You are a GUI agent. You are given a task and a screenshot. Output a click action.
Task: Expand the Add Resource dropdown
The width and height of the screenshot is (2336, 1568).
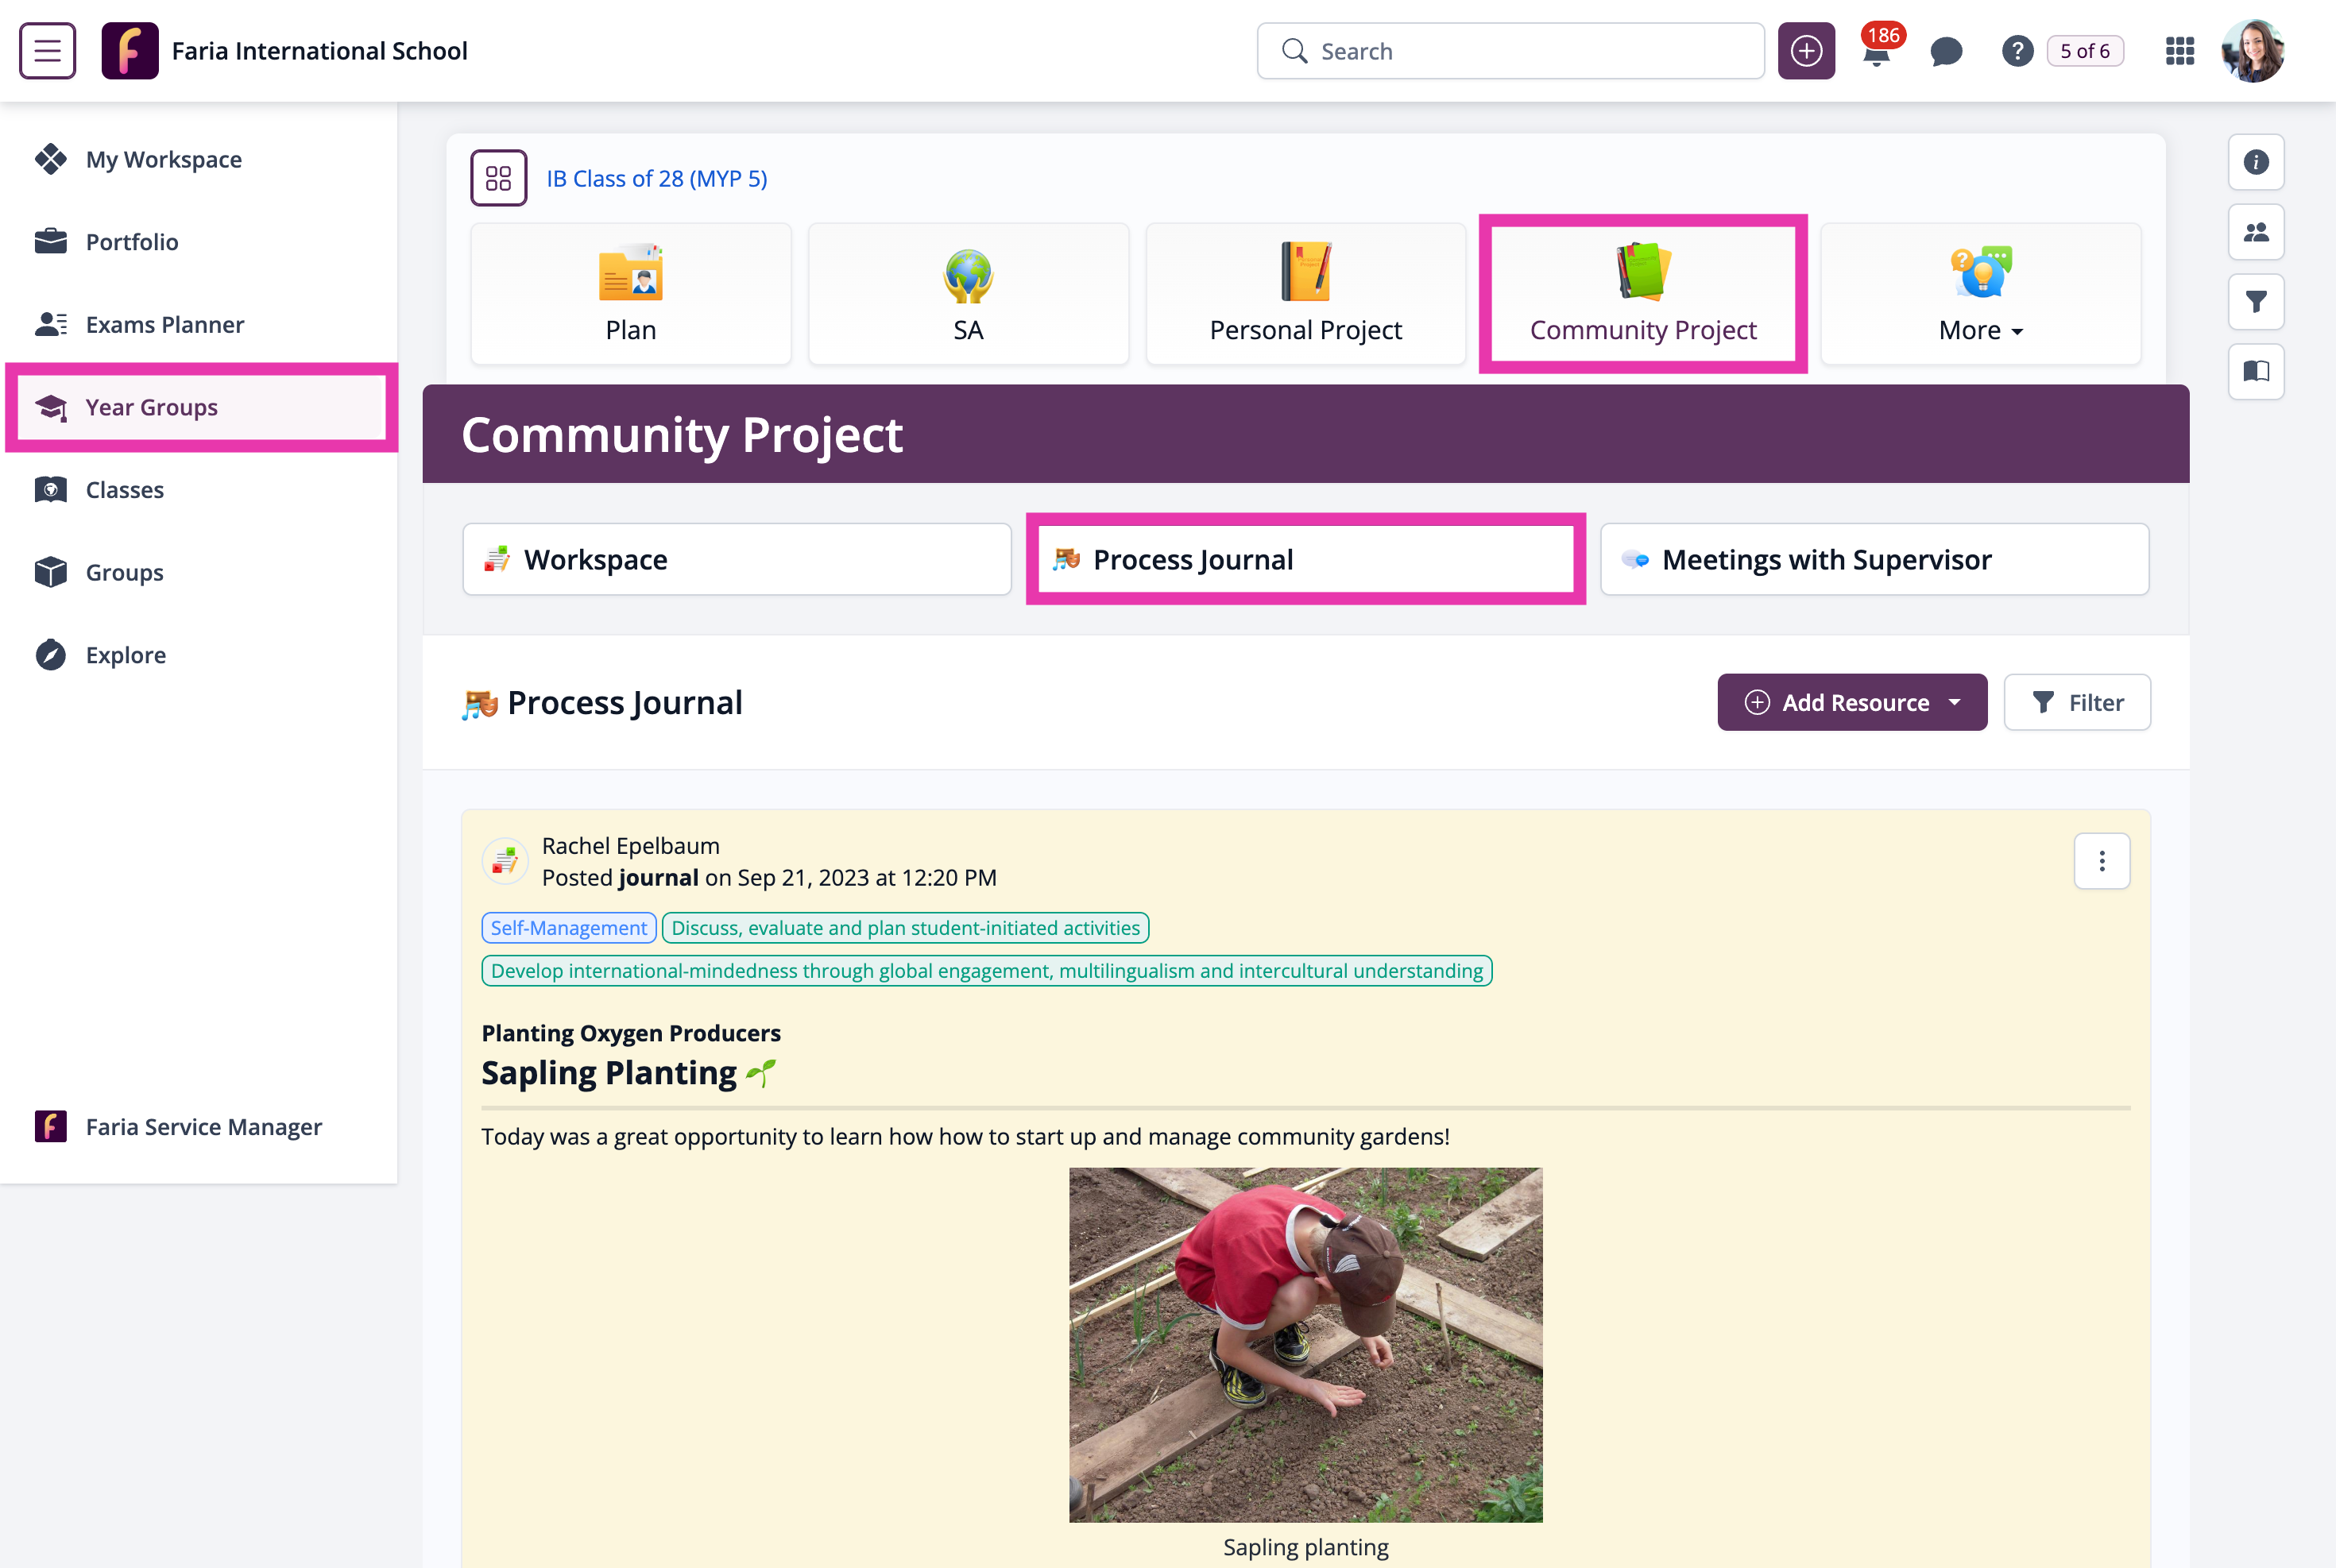click(1852, 702)
